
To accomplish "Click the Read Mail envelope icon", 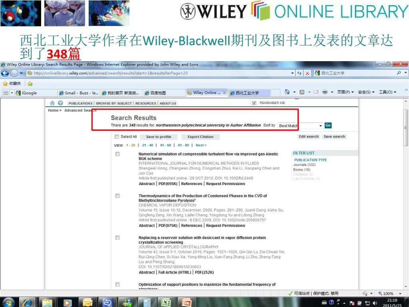I will click(x=316, y=92).
